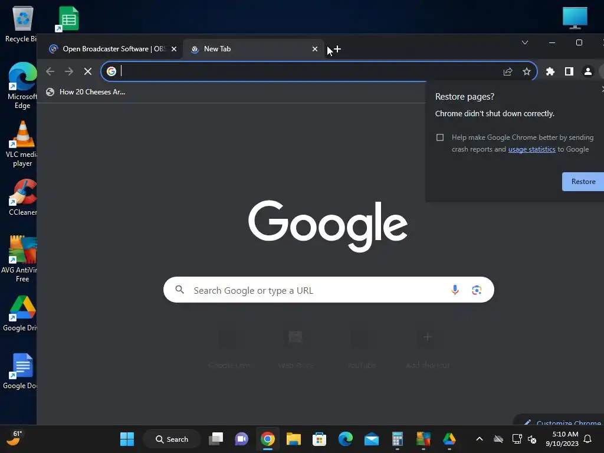
Task: Select Google Sheets desktop shortcut
Action: (68, 19)
